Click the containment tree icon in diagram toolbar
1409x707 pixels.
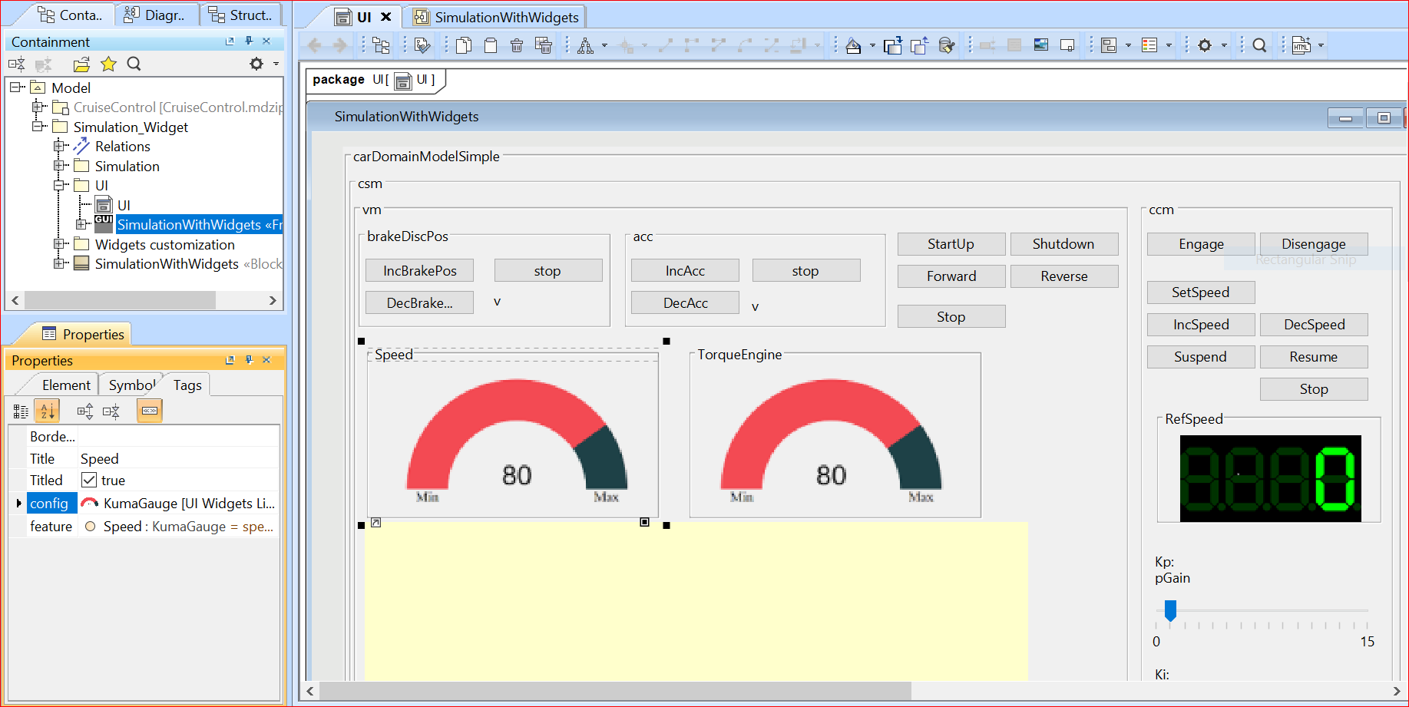point(380,46)
